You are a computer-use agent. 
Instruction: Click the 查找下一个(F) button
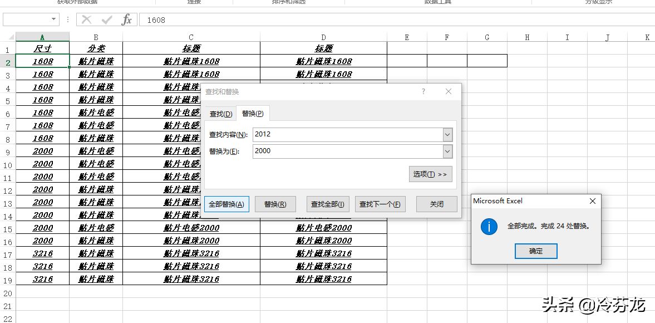pyautogui.click(x=380, y=204)
